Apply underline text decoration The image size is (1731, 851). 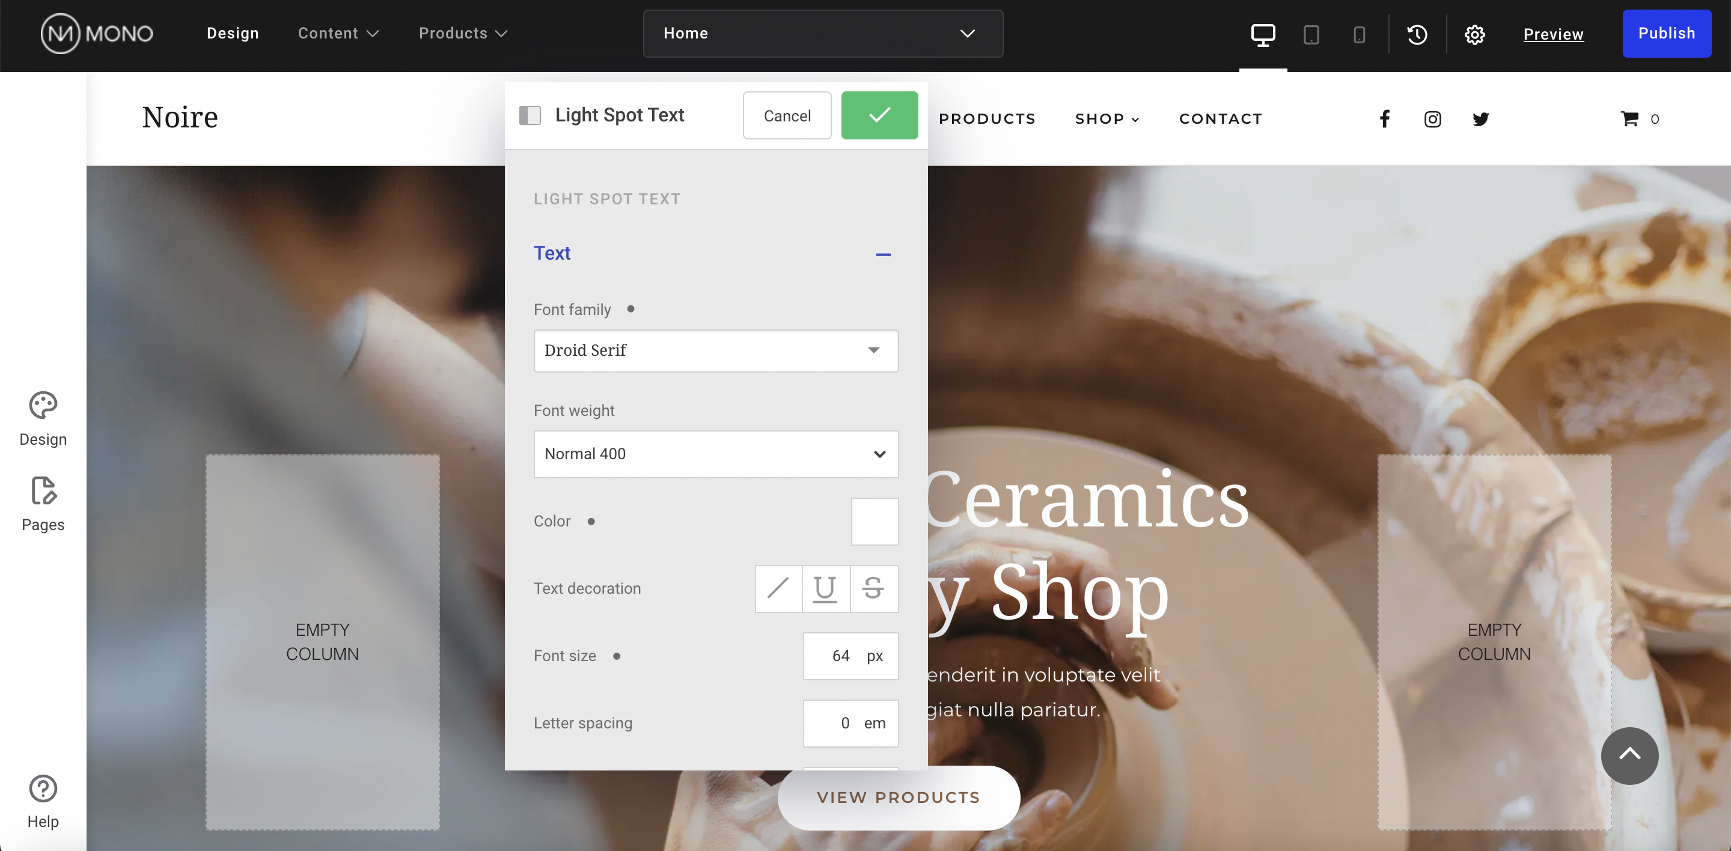tap(825, 588)
